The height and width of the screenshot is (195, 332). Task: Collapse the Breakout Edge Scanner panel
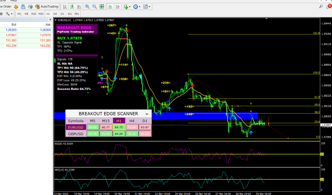click(147, 114)
